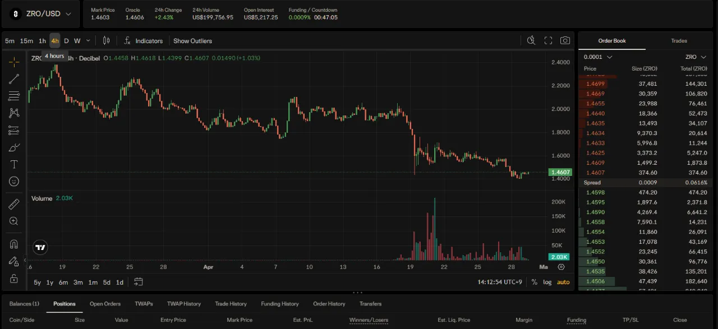Switch to the Trades tab
Image resolution: width=718 pixels, height=329 pixels.
(x=679, y=41)
